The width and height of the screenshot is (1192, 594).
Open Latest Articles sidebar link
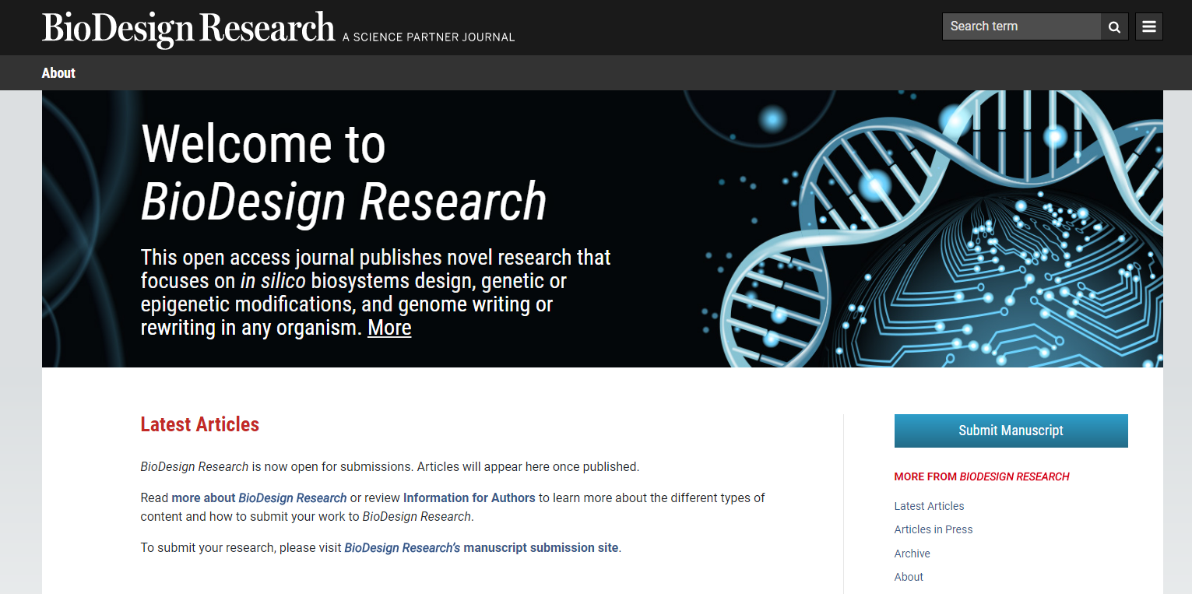pyautogui.click(x=929, y=506)
